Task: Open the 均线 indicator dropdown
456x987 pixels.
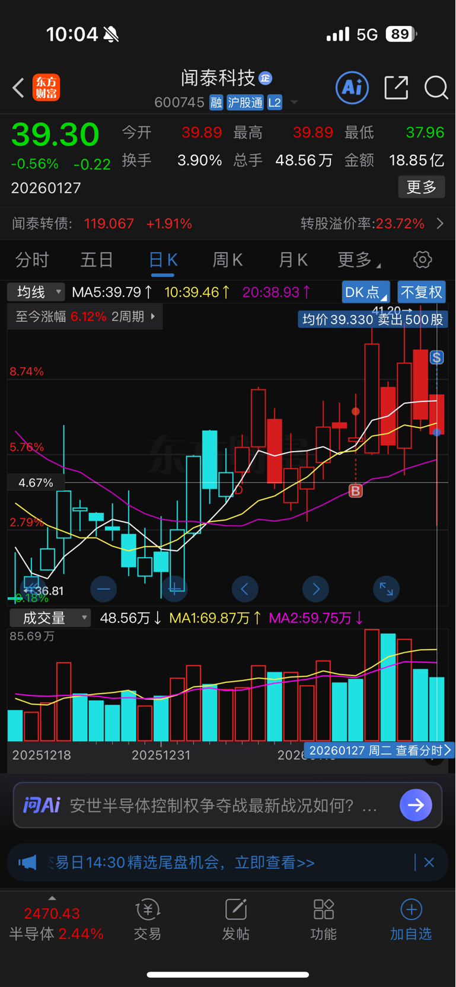Action: pos(36,292)
